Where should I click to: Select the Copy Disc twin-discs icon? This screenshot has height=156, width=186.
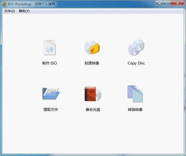click(136, 48)
